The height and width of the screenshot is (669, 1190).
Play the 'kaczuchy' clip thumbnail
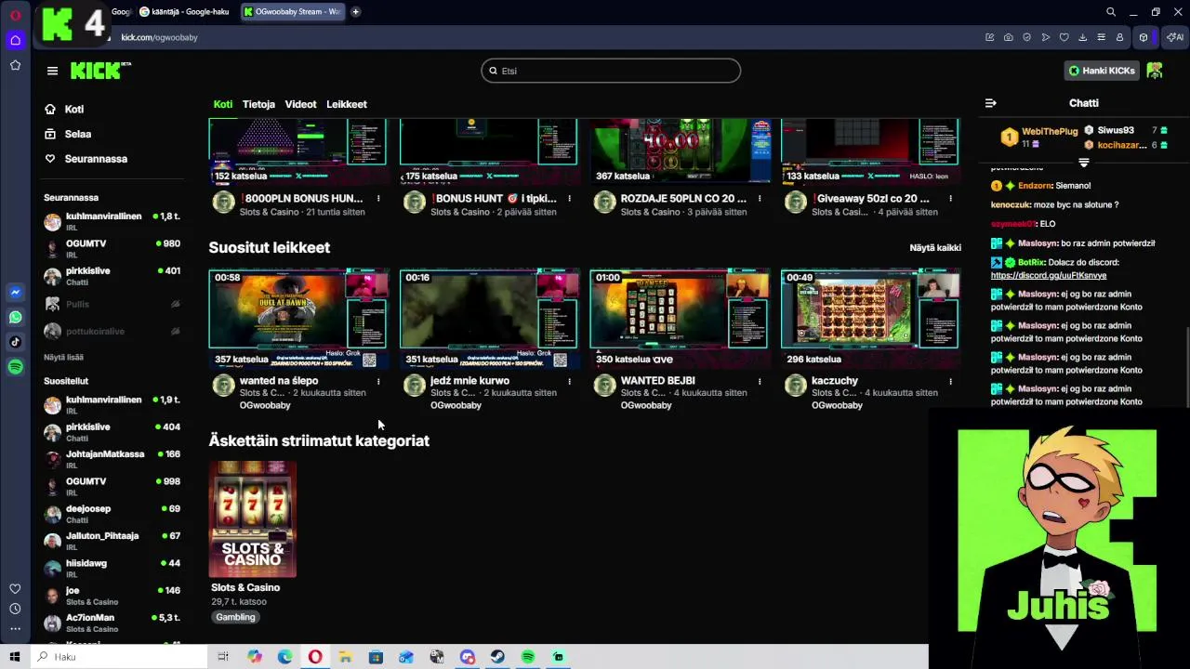870,319
